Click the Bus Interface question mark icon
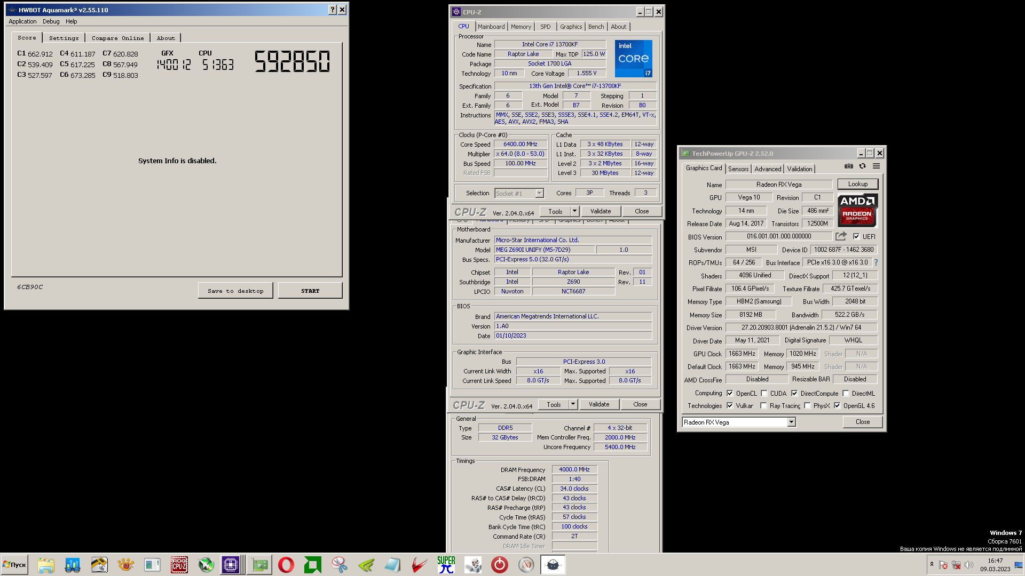Image resolution: width=1025 pixels, height=576 pixels. (876, 262)
